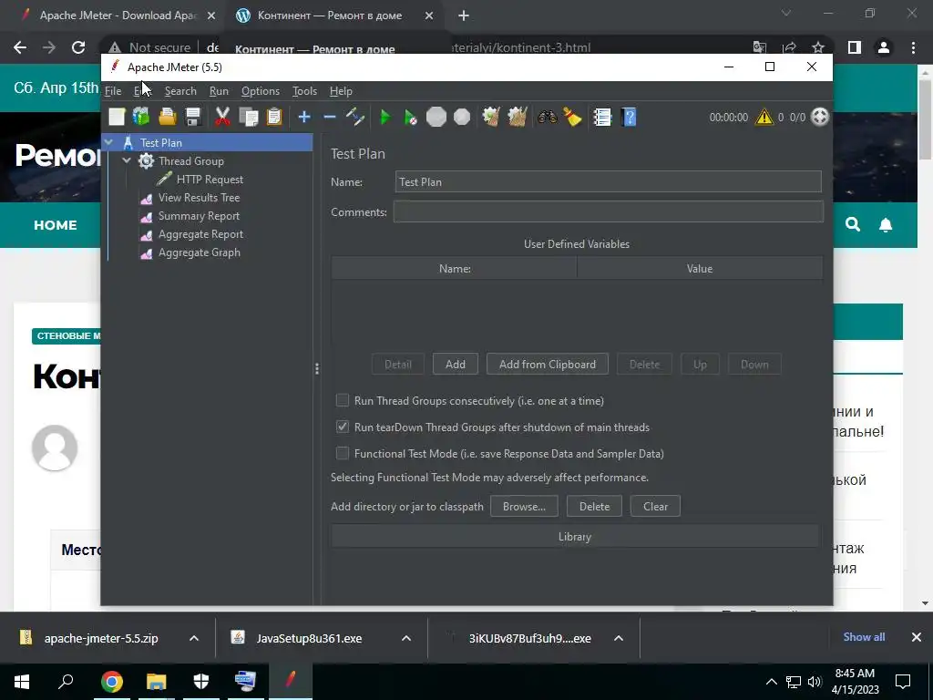
Task: Open Chrome tab search dropdown arrow
Action: point(786,13)
